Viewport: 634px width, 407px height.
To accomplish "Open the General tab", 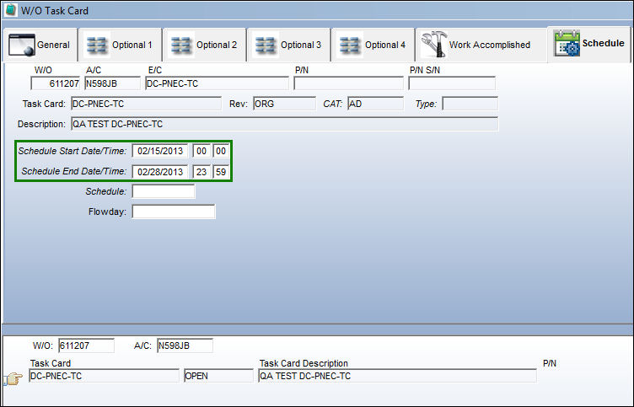I will click(40, 45).
